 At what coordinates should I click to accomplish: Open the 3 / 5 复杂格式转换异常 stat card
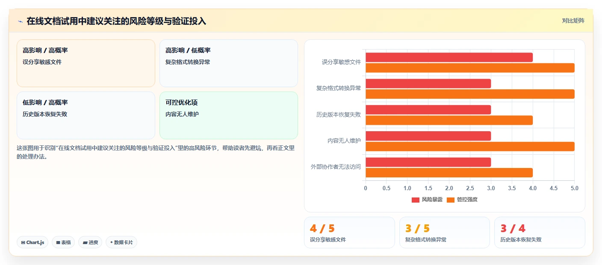(x=445, y=233)
